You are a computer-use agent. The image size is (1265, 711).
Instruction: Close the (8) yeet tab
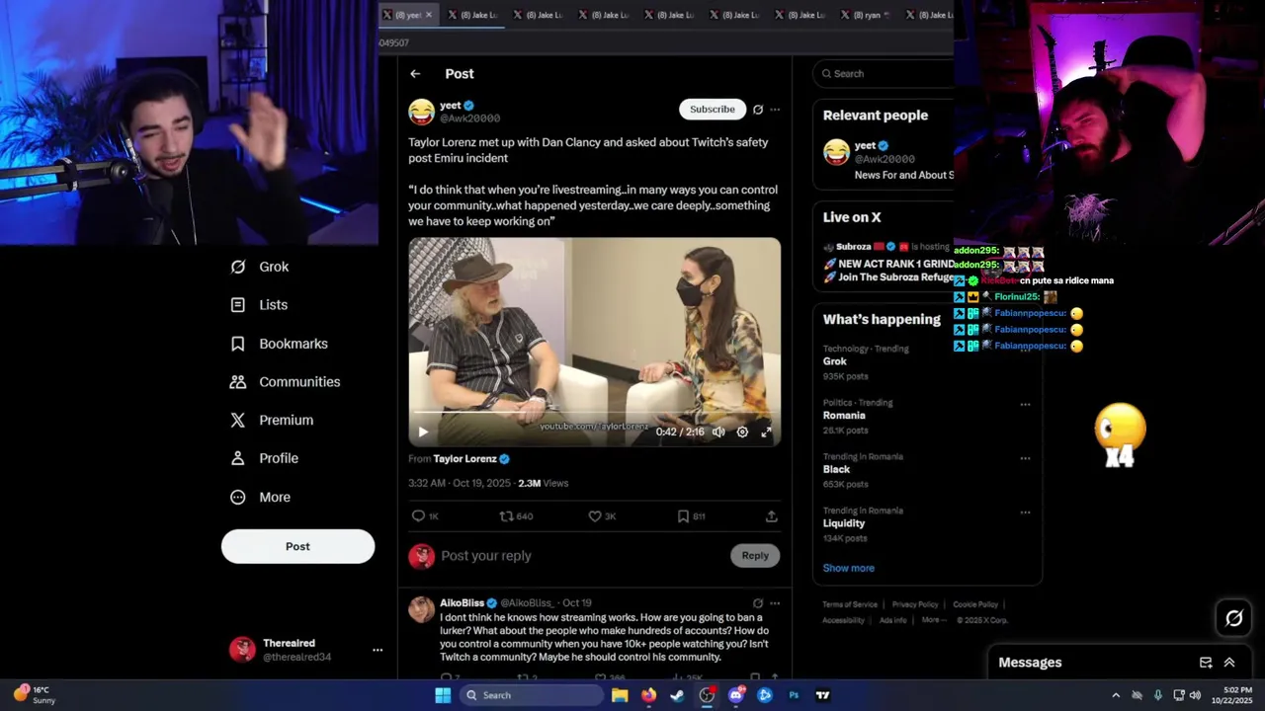coord(428,15)
